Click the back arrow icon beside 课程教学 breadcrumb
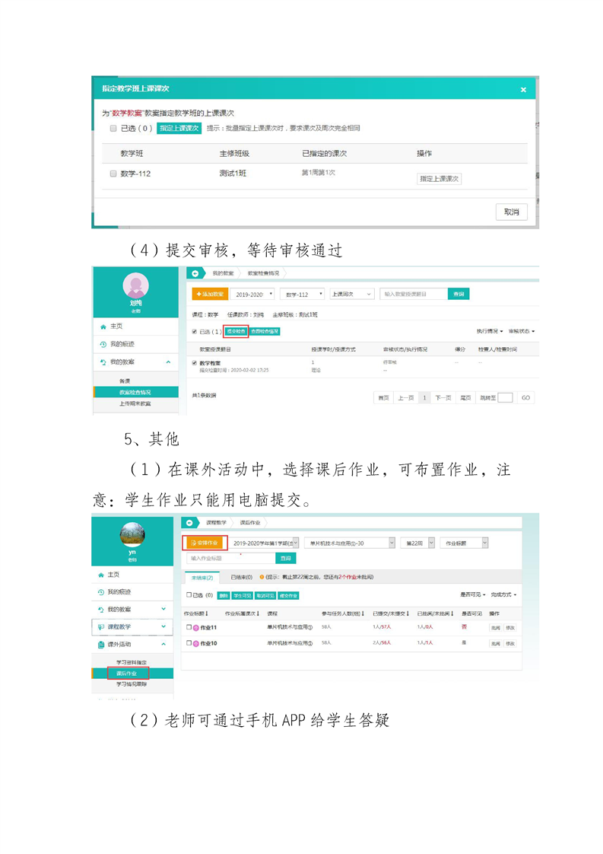Screen dimensions: 603x854 click(x=189, y=523)
